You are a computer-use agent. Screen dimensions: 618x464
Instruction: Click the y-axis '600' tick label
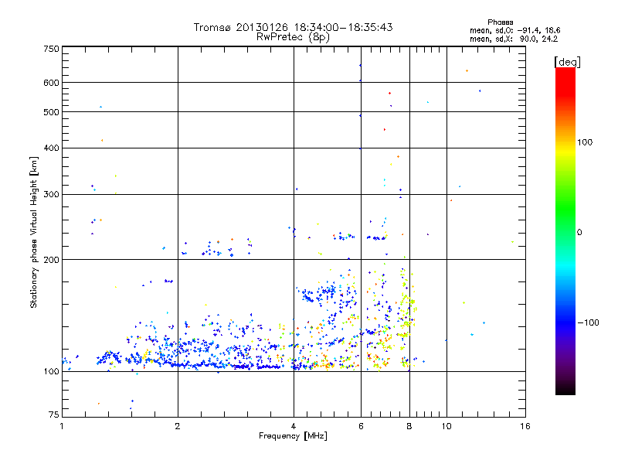coord(51,83)
